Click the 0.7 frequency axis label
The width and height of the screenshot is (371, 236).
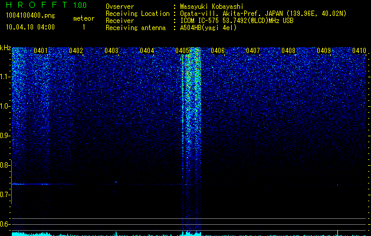[5, 195]
